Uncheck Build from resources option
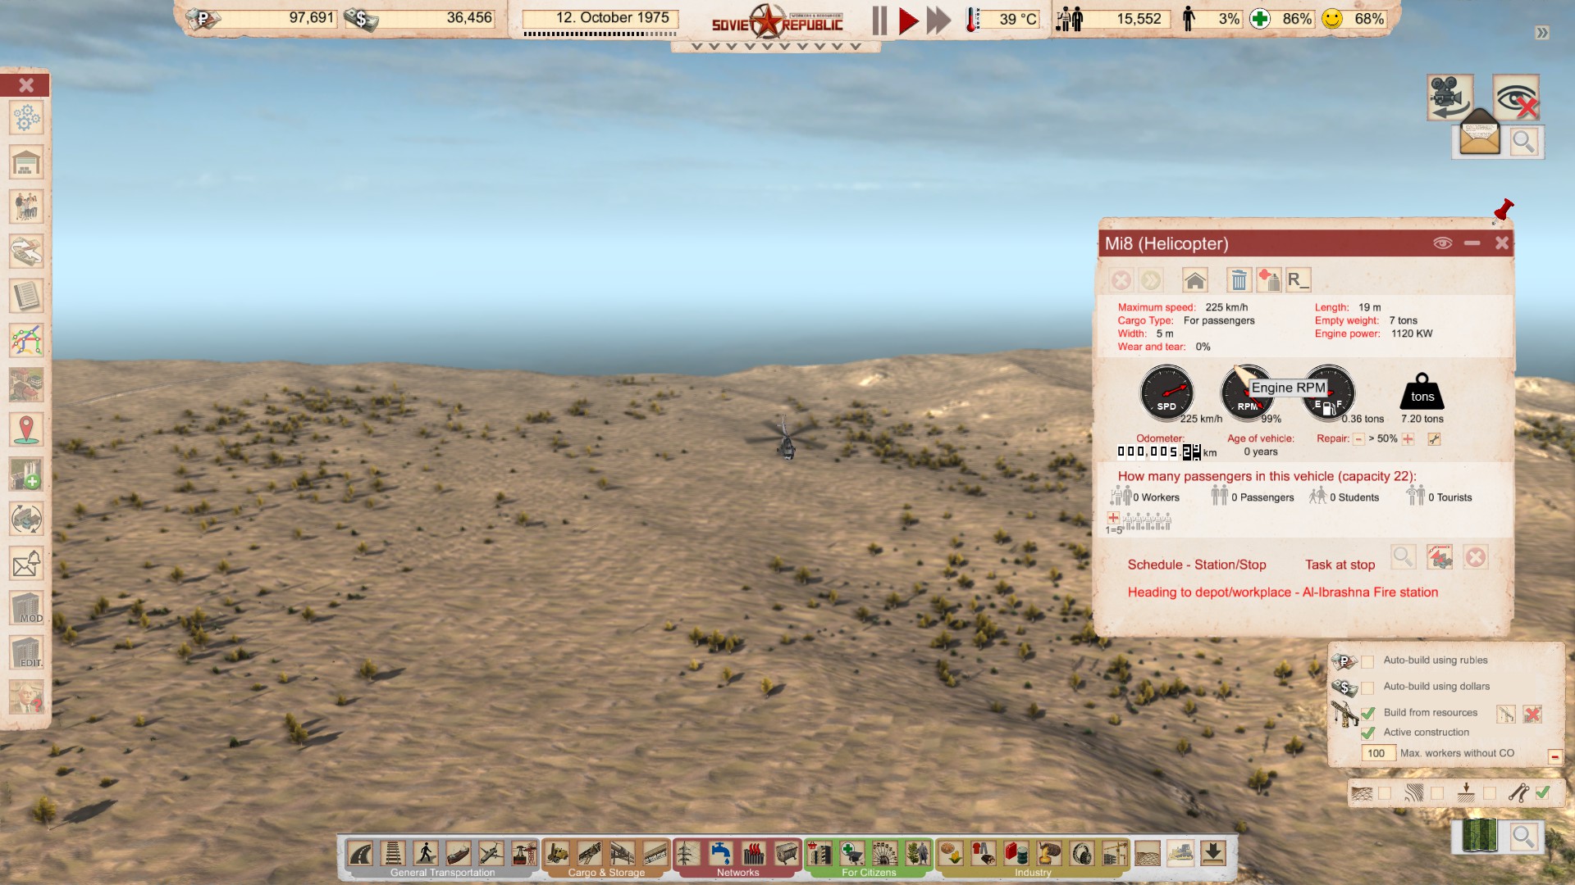Screen dimensions: 1575x885 click(x=1367, y=713)
